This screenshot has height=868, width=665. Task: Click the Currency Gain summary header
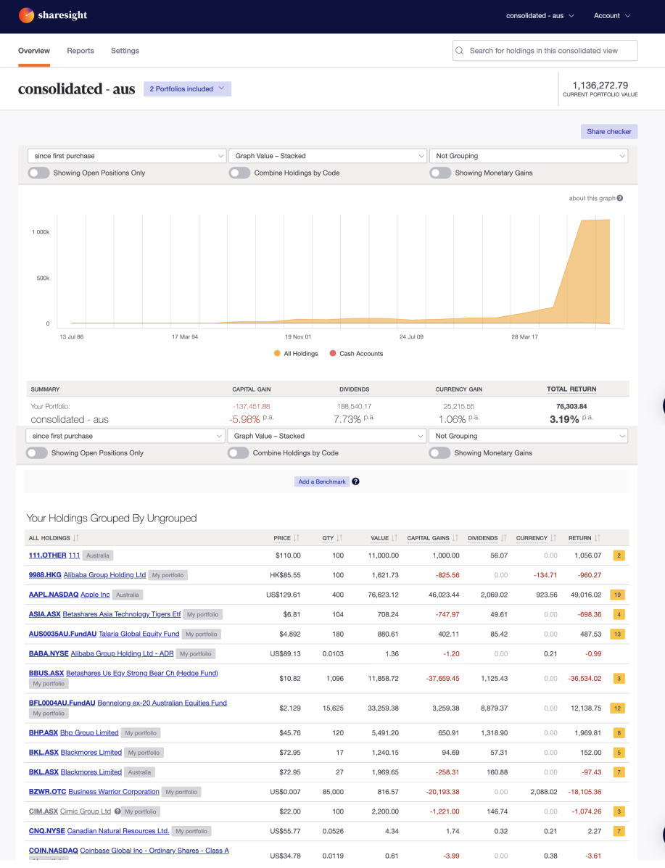coord(459,389)
